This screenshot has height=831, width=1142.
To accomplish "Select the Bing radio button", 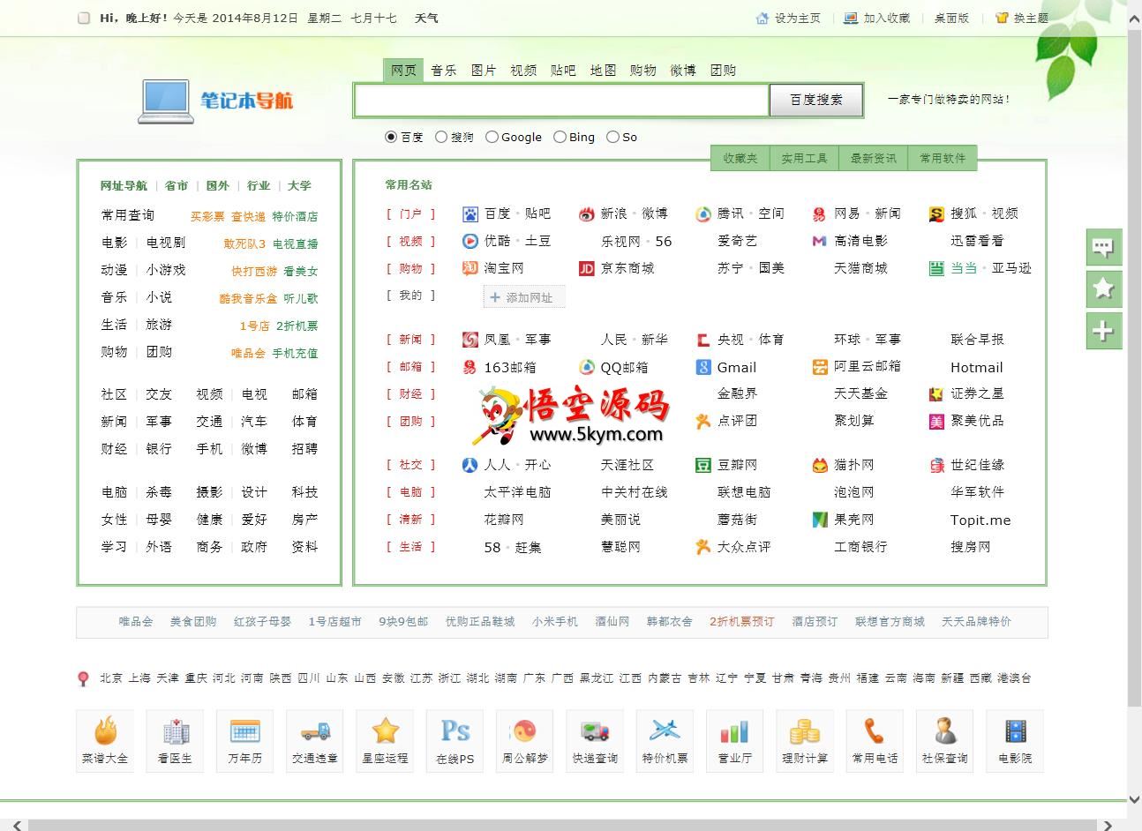I will point(560,137).
